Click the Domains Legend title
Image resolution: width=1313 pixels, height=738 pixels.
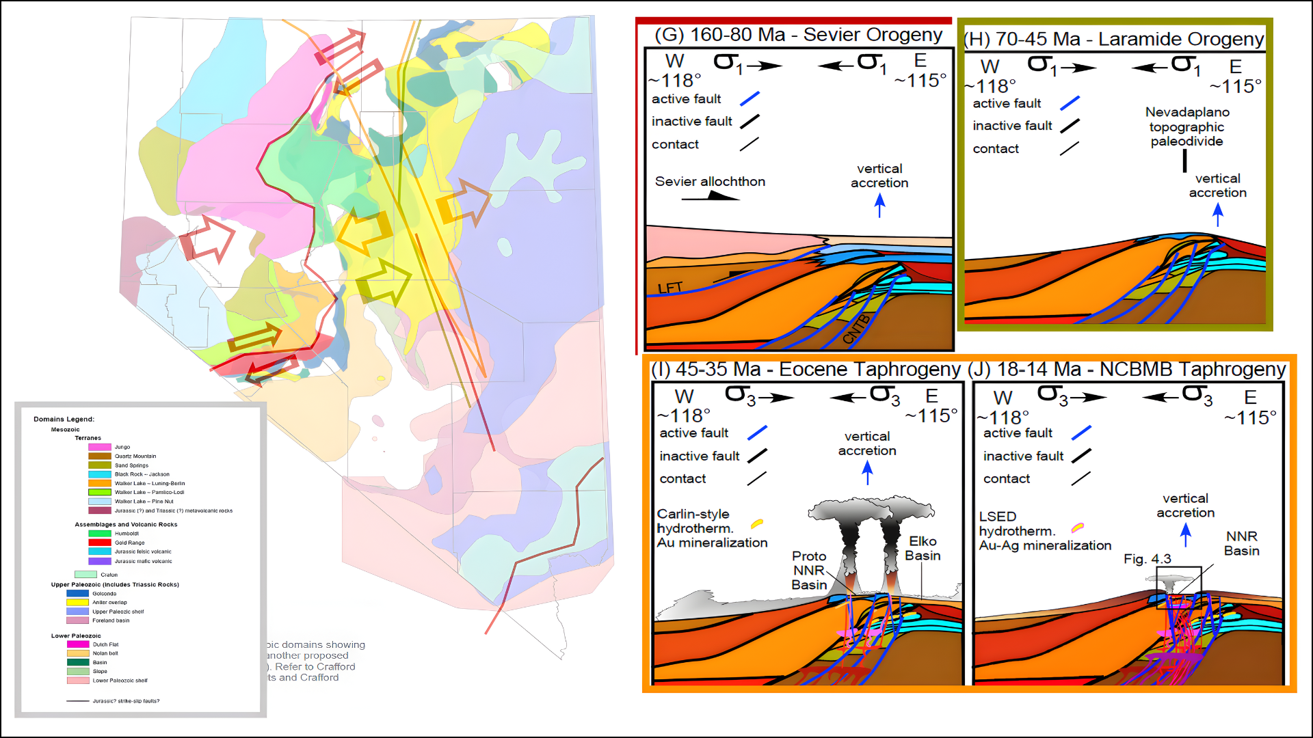point(64,419)
